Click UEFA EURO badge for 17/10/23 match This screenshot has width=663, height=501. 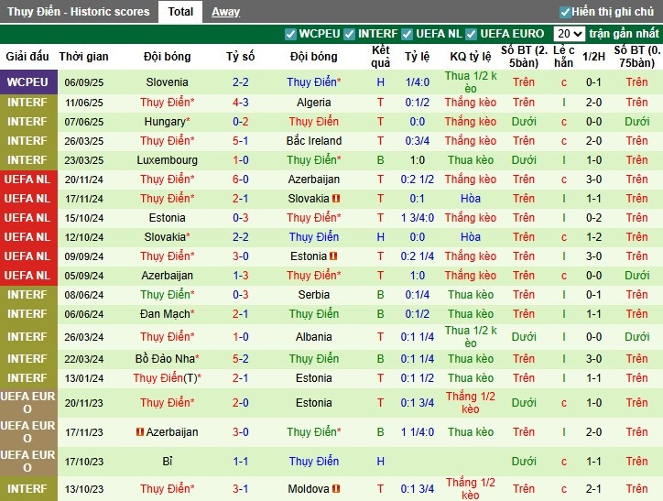27,462
